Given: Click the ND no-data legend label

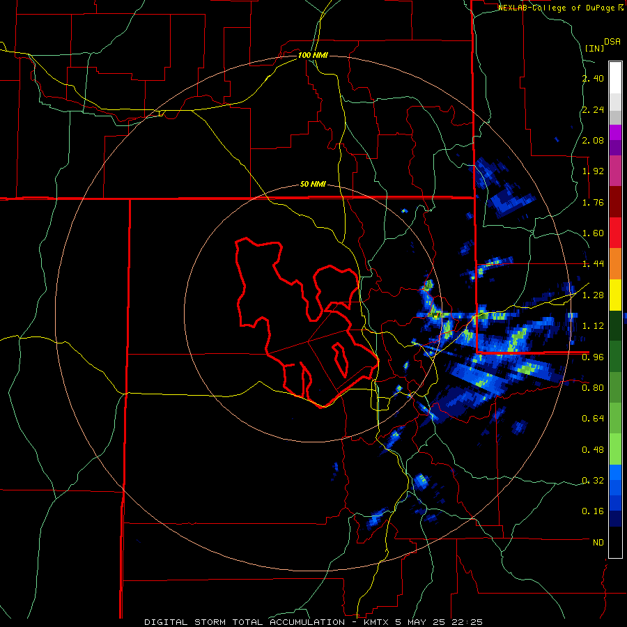Looking at the screenshot, I should coord(598,543).
